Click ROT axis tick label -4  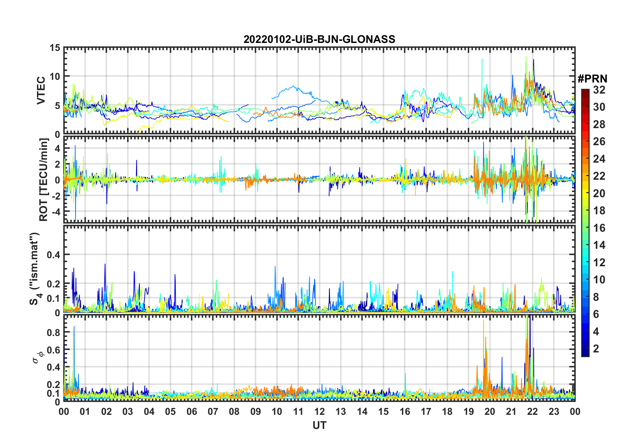coord(56,212)
